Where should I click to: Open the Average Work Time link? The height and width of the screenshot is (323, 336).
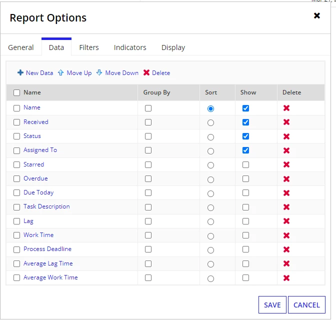[50, 277]
